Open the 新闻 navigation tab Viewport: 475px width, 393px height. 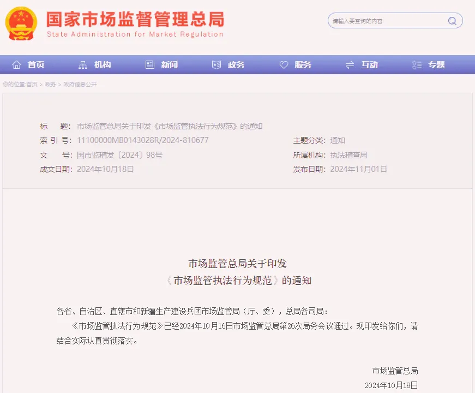[170, 64]
